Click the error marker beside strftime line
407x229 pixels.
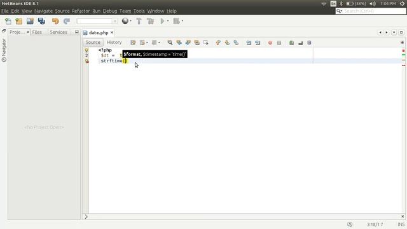[x=86, y=61]
